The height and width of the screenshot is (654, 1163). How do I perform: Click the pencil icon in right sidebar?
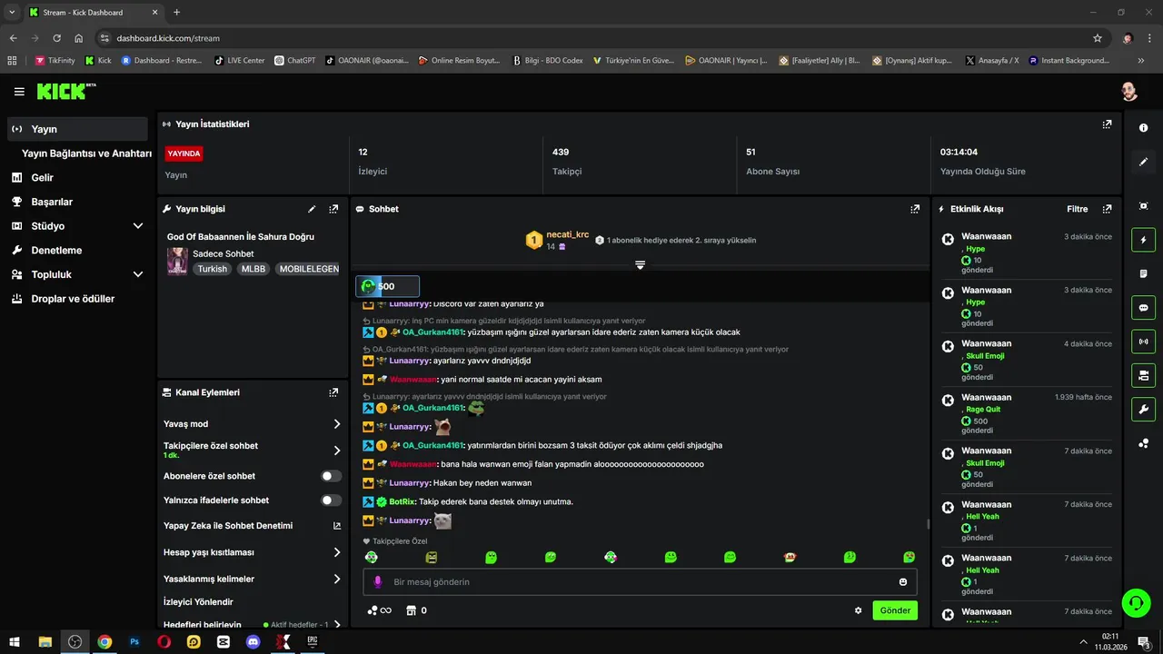(1143, 162)
